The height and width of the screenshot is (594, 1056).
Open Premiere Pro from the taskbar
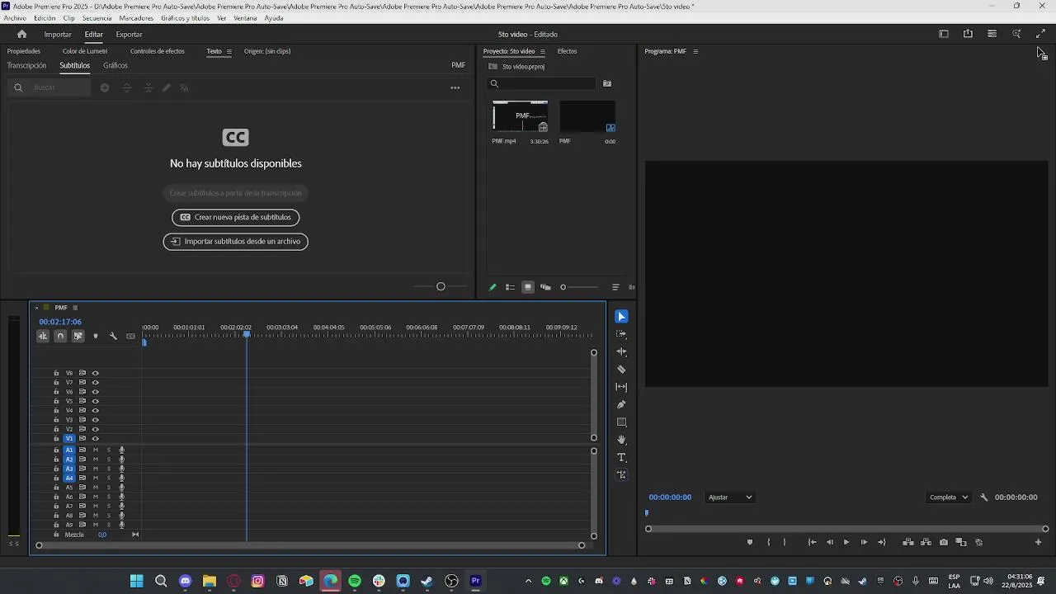pos(475,581)
